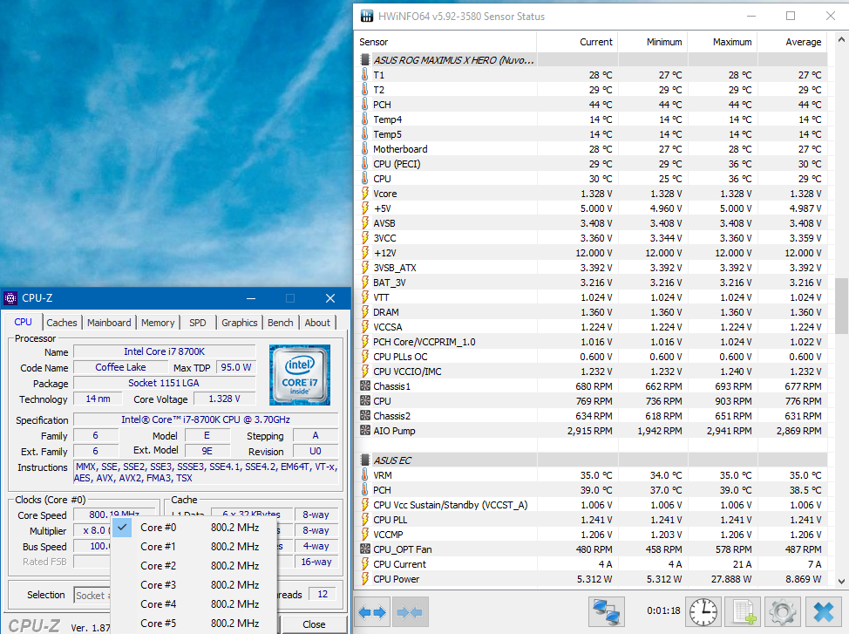This screenshot has height=634, width=849.
Task: Select CPU PLLs OC sensor row
Action: click(591, 357)
